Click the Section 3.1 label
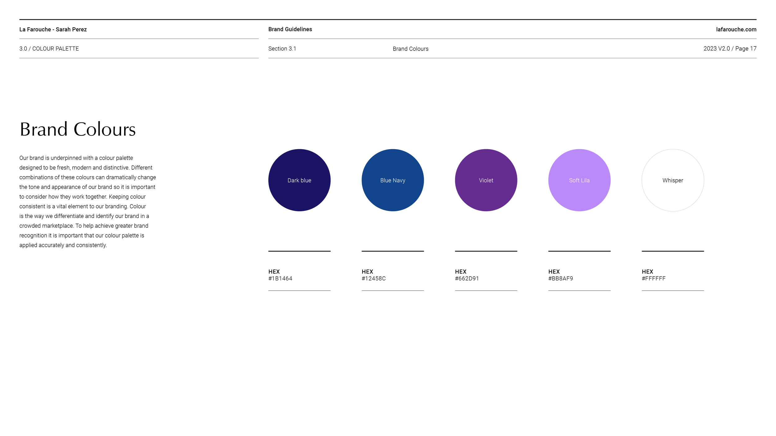 click(282, 49)
